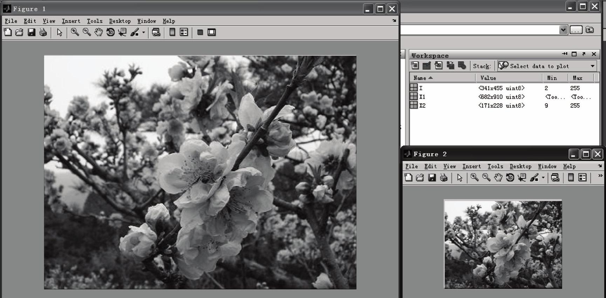Click Show Plot Tools icon in Figure 1
Viewport: 606px width, 298px height.
click(x=212, y=33)
